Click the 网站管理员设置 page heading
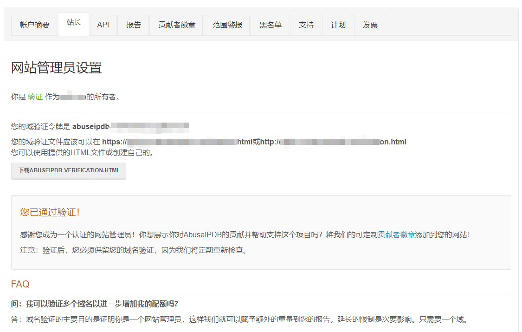Viewport: 522px width, 332px height. tap(56, 68)
